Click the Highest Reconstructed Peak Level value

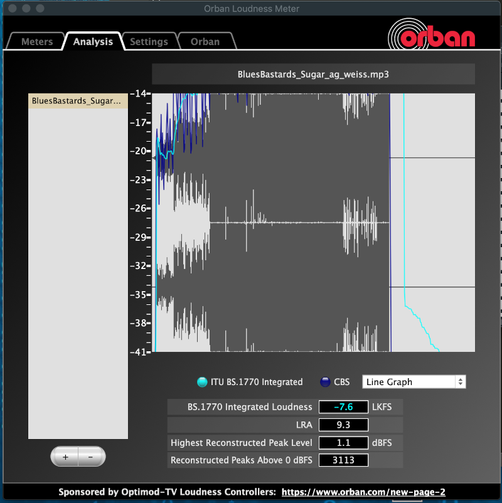coord(343,443)
